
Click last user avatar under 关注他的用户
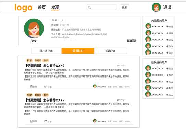[148, 52]
